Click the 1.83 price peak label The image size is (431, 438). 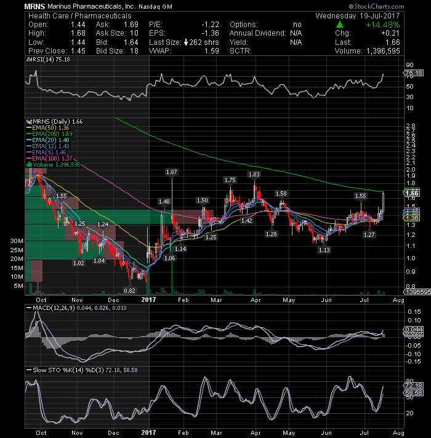click(x=254, y=175)
